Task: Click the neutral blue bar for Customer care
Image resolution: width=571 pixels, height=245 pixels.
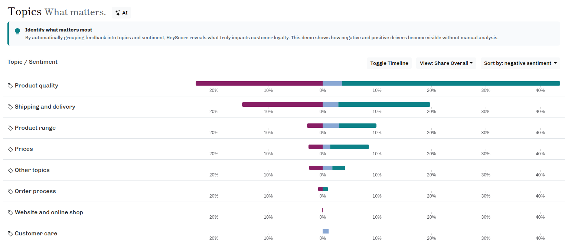Action: (326, 231)
